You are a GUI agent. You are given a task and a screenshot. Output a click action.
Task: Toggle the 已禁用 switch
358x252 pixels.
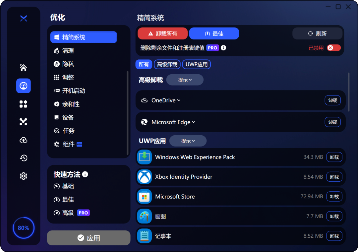pos(333,48)
